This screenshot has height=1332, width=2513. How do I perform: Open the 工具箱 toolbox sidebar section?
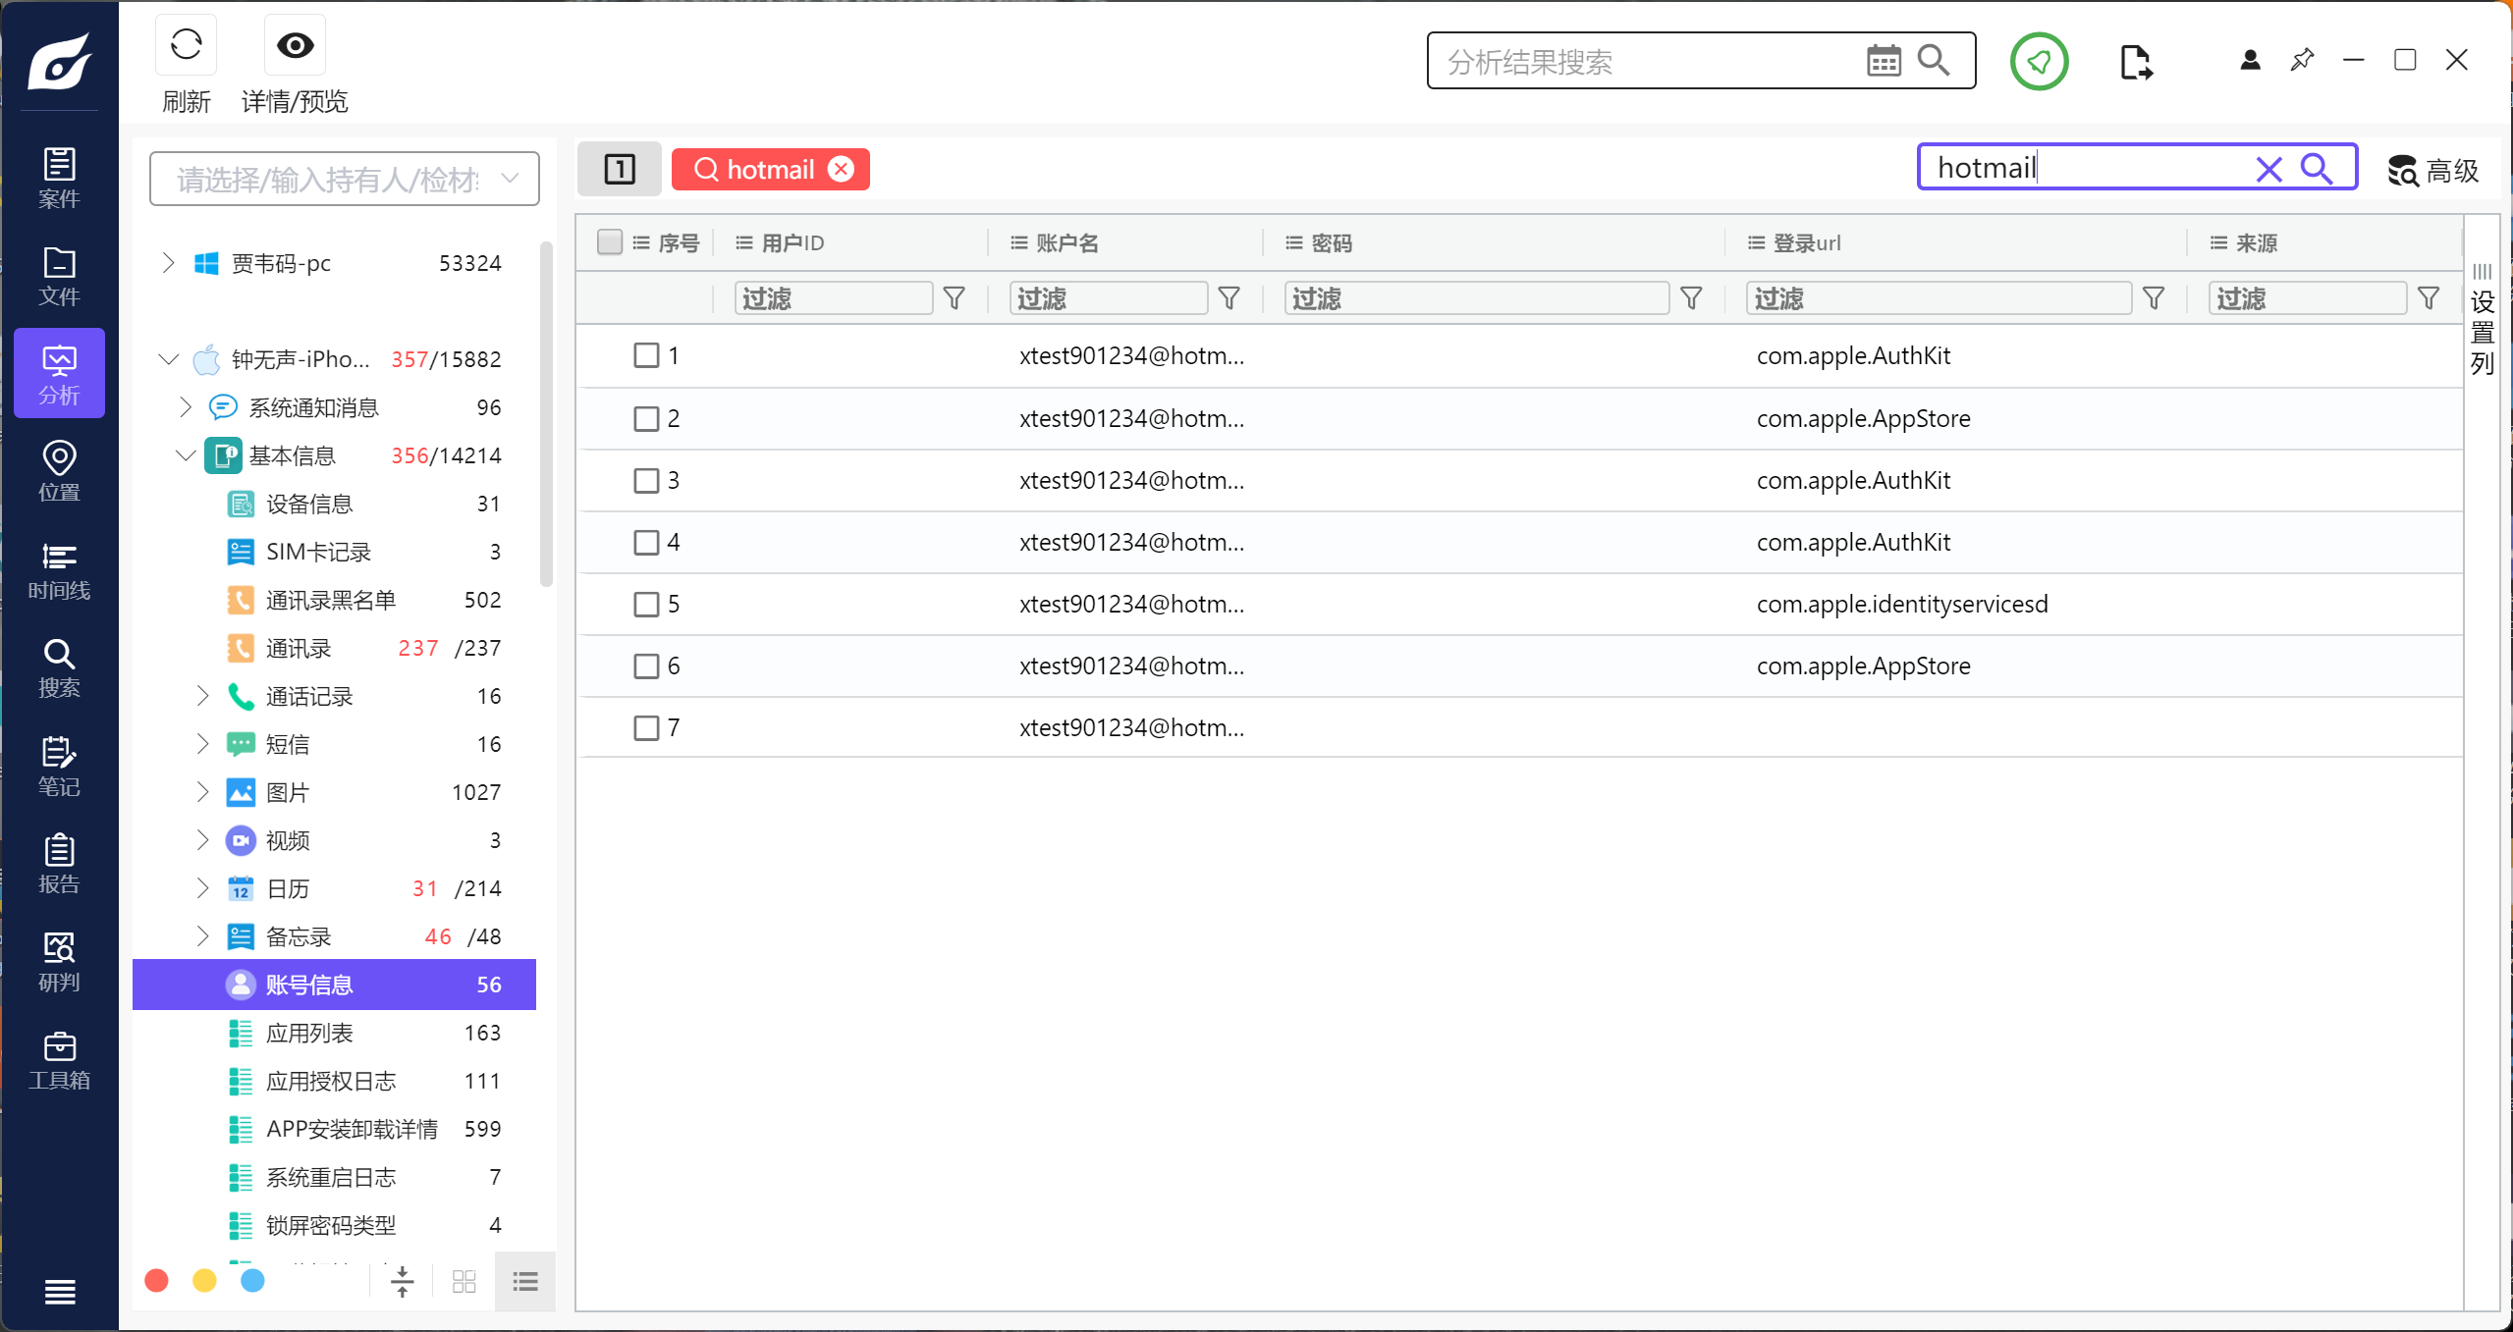click(x=59, y=1060)
